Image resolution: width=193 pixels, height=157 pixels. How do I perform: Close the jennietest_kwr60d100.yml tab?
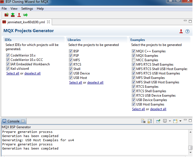click(x=48, y=22)
